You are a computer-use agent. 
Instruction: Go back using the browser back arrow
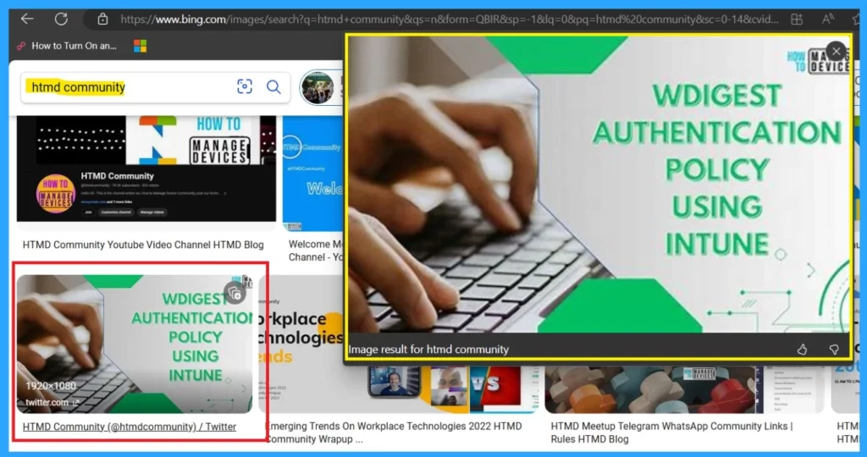pos(27,19)
